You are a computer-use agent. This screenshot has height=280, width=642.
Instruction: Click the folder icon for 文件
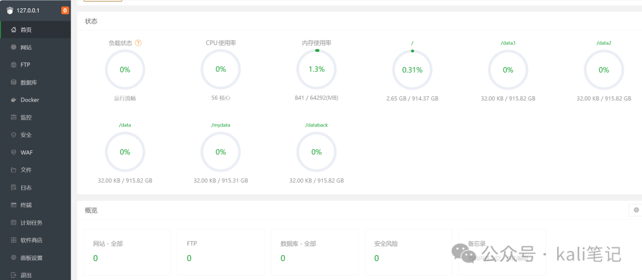(14, 170)
